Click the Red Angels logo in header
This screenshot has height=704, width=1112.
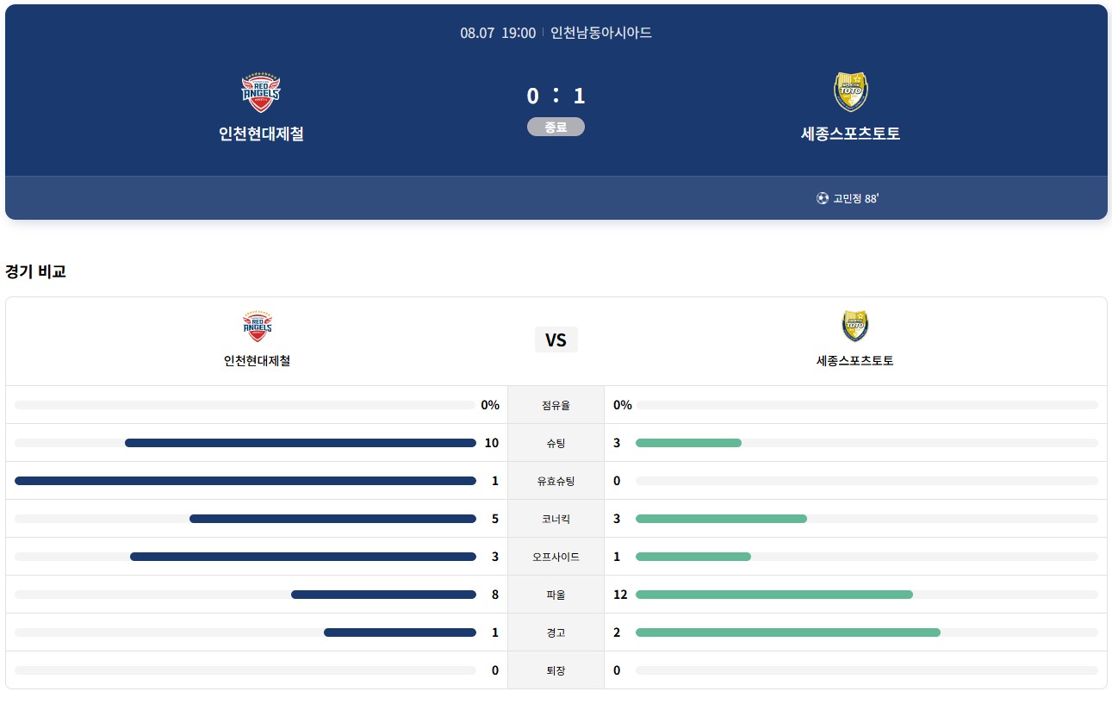tap(260, 92)
